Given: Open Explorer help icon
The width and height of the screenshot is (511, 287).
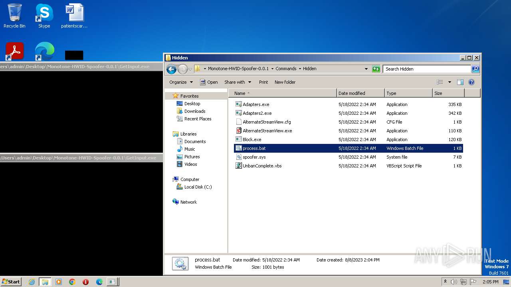Looking at the screenshot, I should coord(471,82).
